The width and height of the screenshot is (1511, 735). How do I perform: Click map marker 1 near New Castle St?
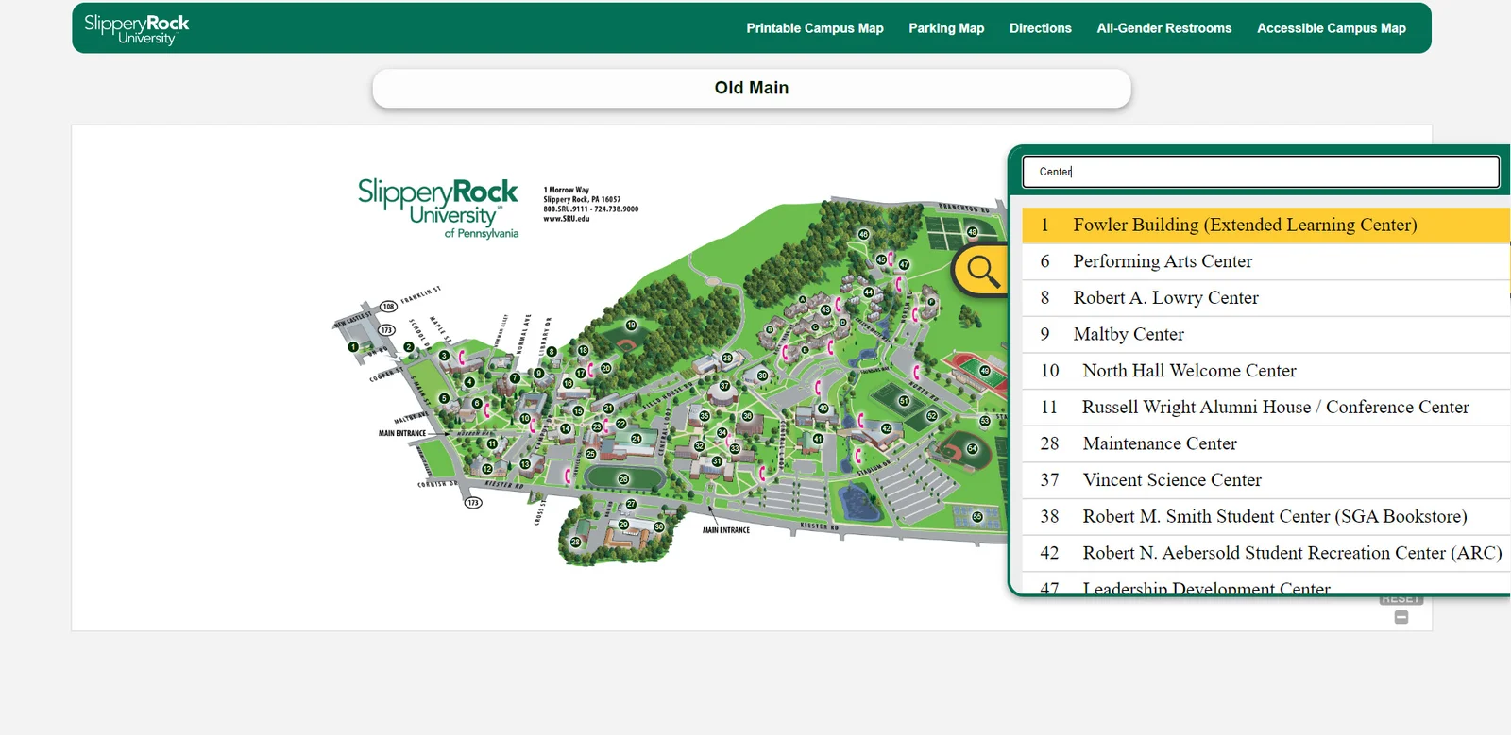(353, 346)
